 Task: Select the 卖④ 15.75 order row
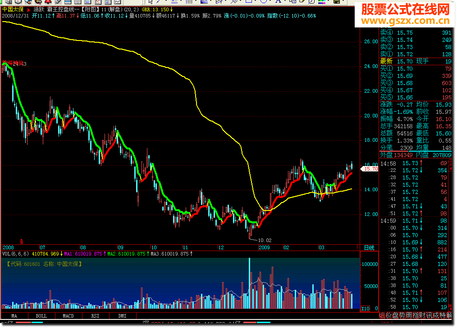(414, 33)
